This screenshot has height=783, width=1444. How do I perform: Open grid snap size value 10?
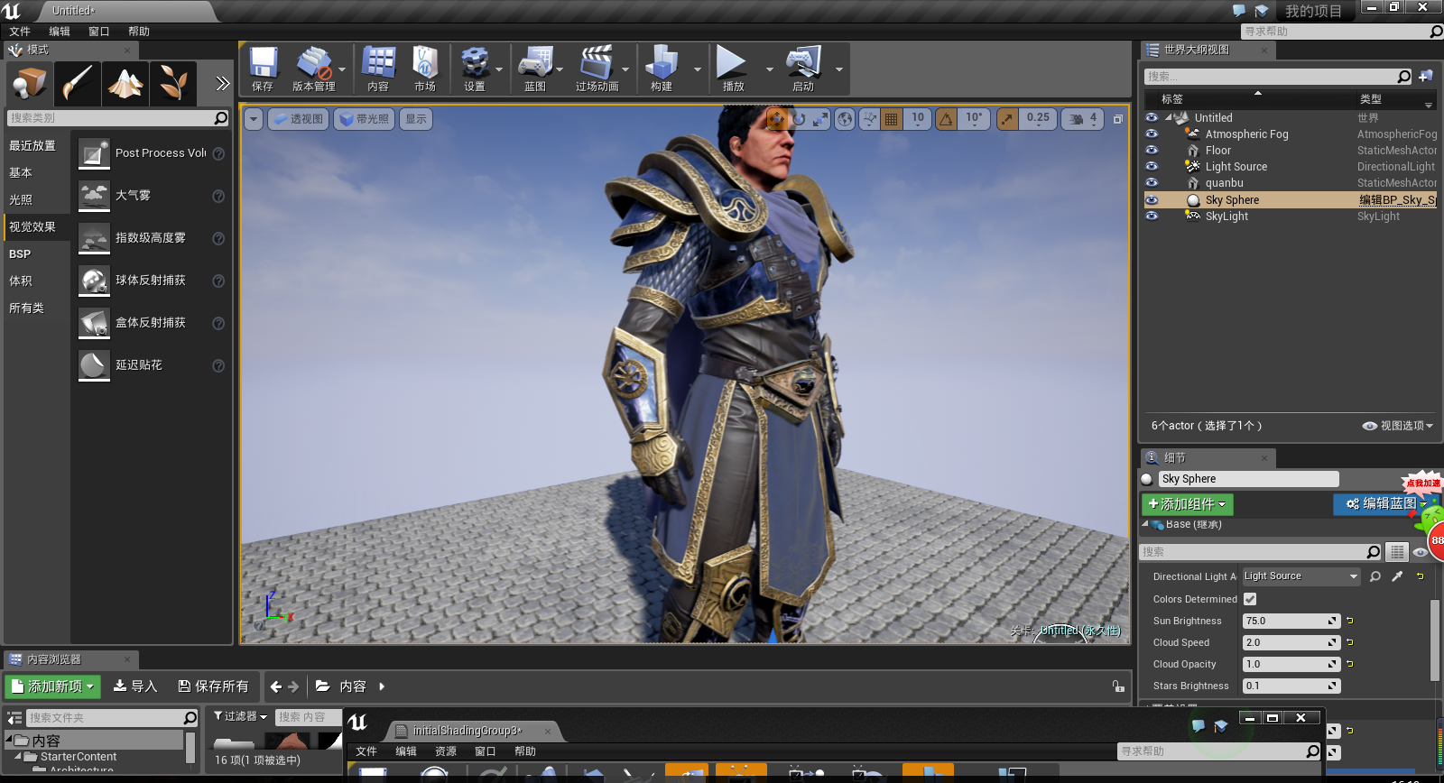click(918, 119)
